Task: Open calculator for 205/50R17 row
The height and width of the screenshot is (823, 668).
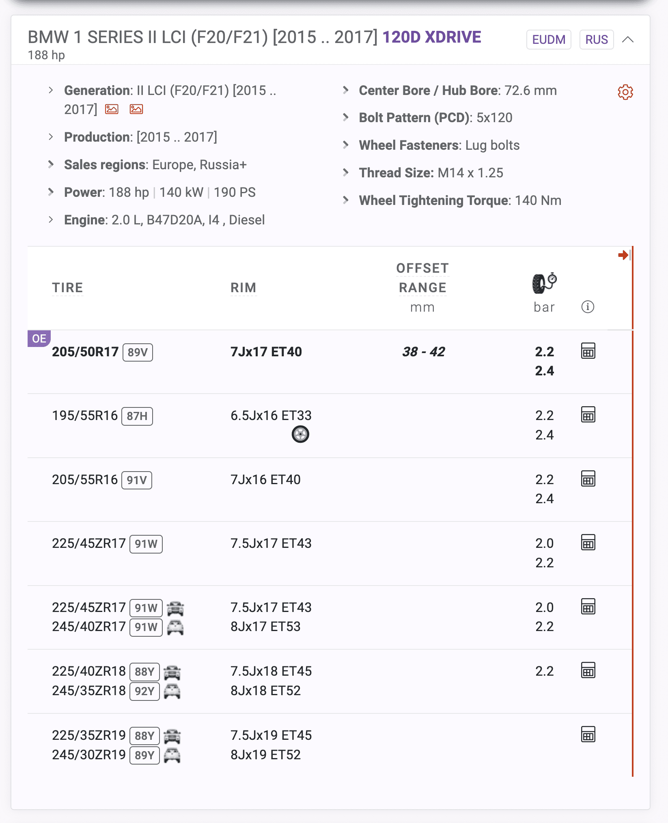Action: [588, 351]
